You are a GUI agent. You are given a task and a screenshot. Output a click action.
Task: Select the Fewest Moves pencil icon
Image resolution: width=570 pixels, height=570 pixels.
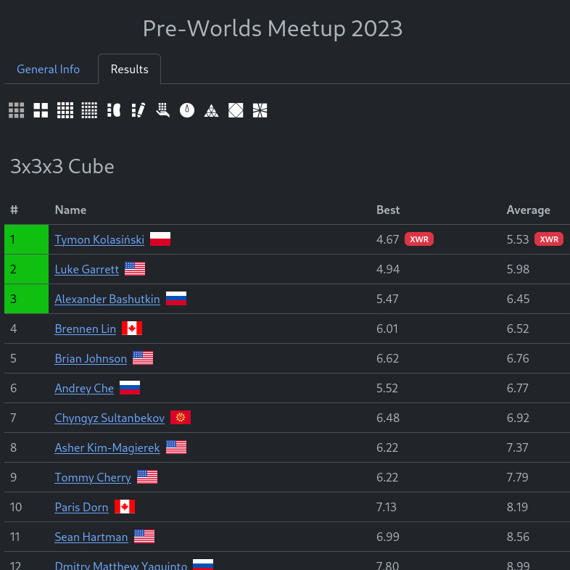pyautogui.click(x=138, y=110)
